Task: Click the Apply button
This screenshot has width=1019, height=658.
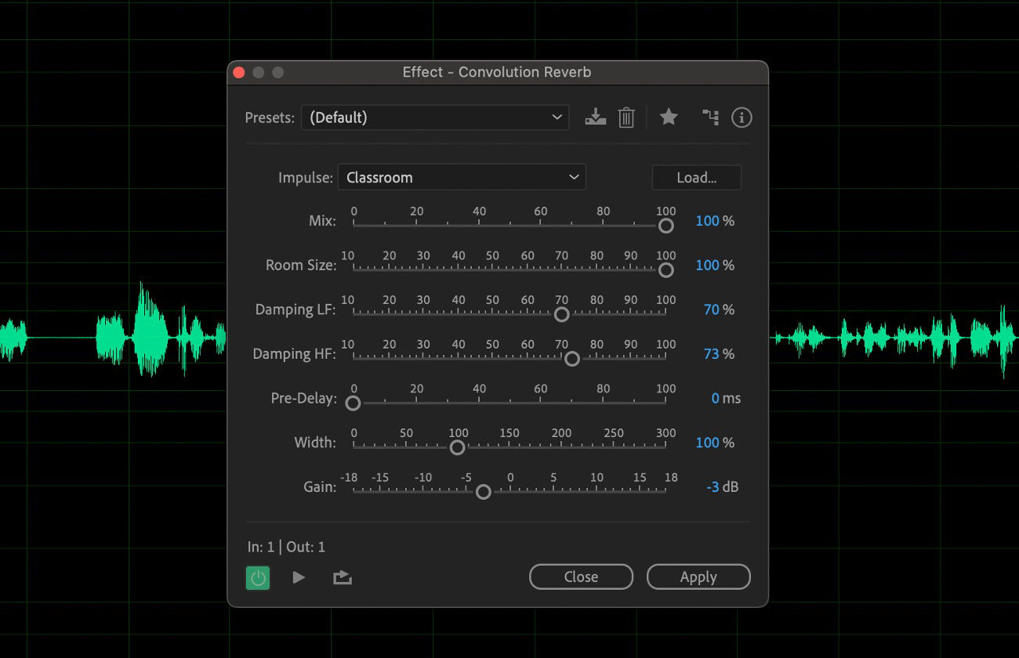Action: tap(698, 577)
